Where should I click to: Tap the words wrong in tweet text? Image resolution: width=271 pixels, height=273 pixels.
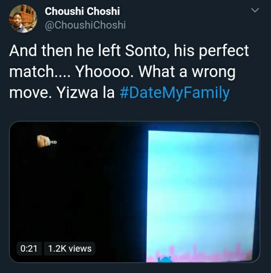click(214, 73)
